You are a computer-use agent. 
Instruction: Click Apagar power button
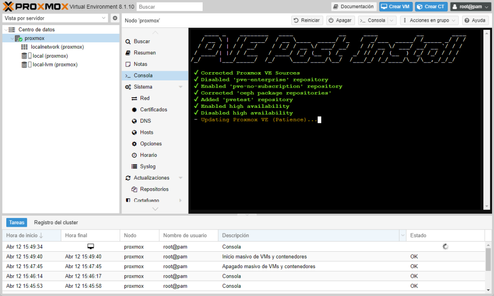pyautogui.click(x=340, y=20)
